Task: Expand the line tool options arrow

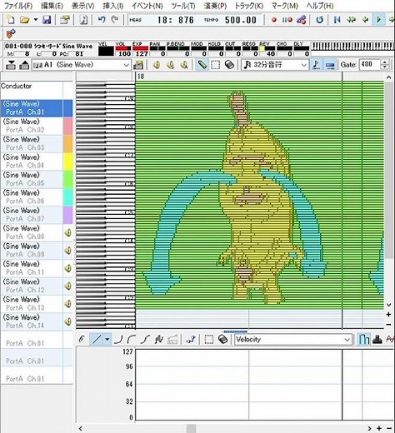Action: click(x=107, y=339)
